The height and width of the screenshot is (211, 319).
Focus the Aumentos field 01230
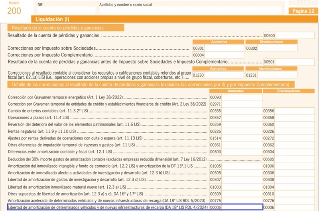click(x=224, y=75)
